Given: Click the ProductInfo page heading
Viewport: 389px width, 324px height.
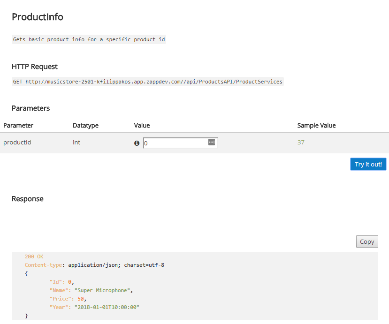Looking at the screenshot, I should 38,17.
